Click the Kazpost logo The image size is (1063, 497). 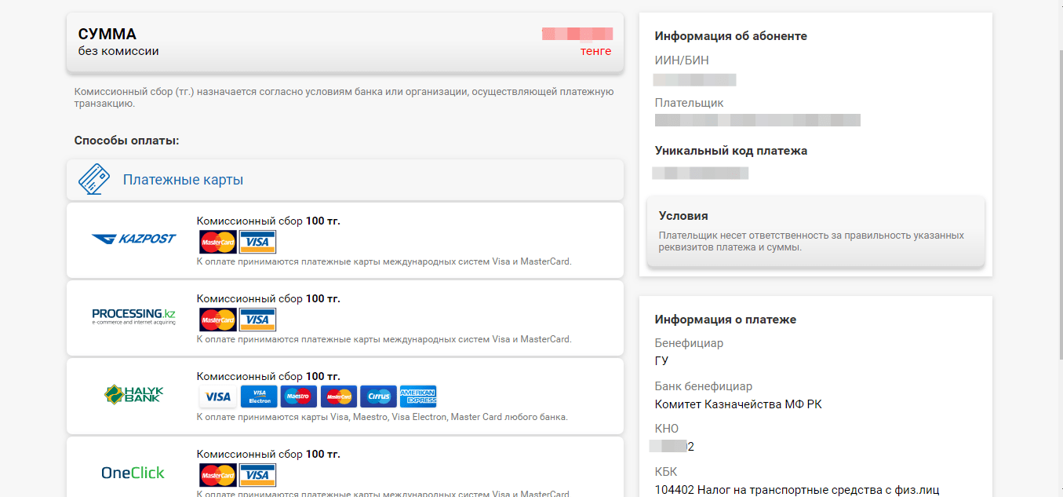pyautogui.click(x=133, y=239)
